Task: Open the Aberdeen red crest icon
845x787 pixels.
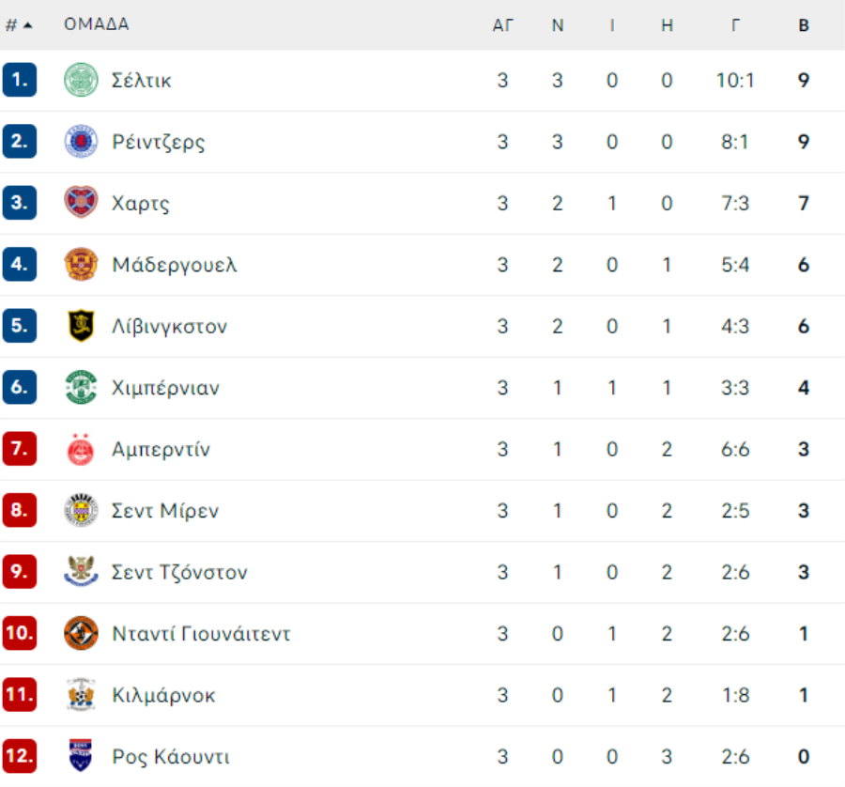Action: click(x=81, y=449)
